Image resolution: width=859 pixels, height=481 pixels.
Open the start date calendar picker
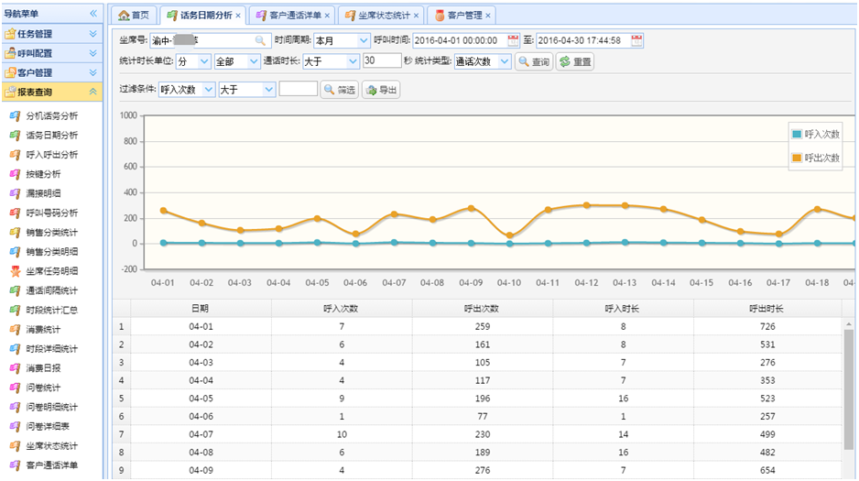point(513,40)
